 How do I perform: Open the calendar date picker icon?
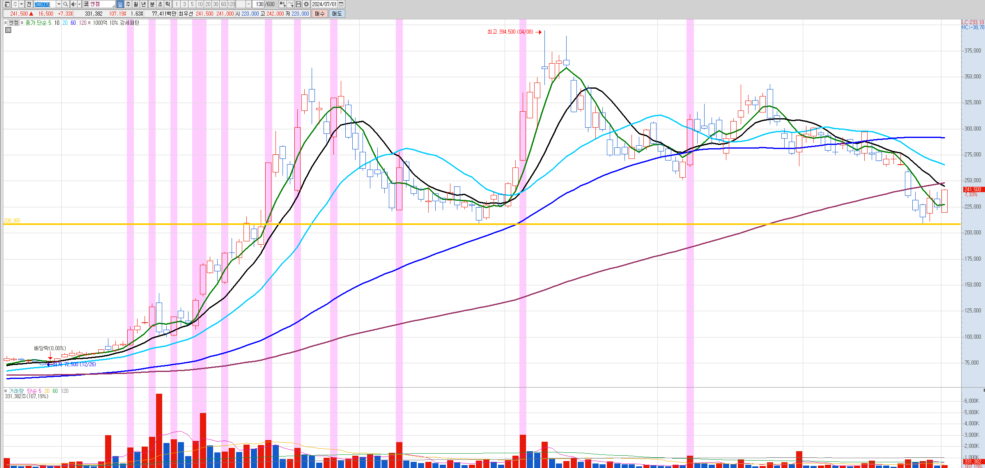point(341,4)
